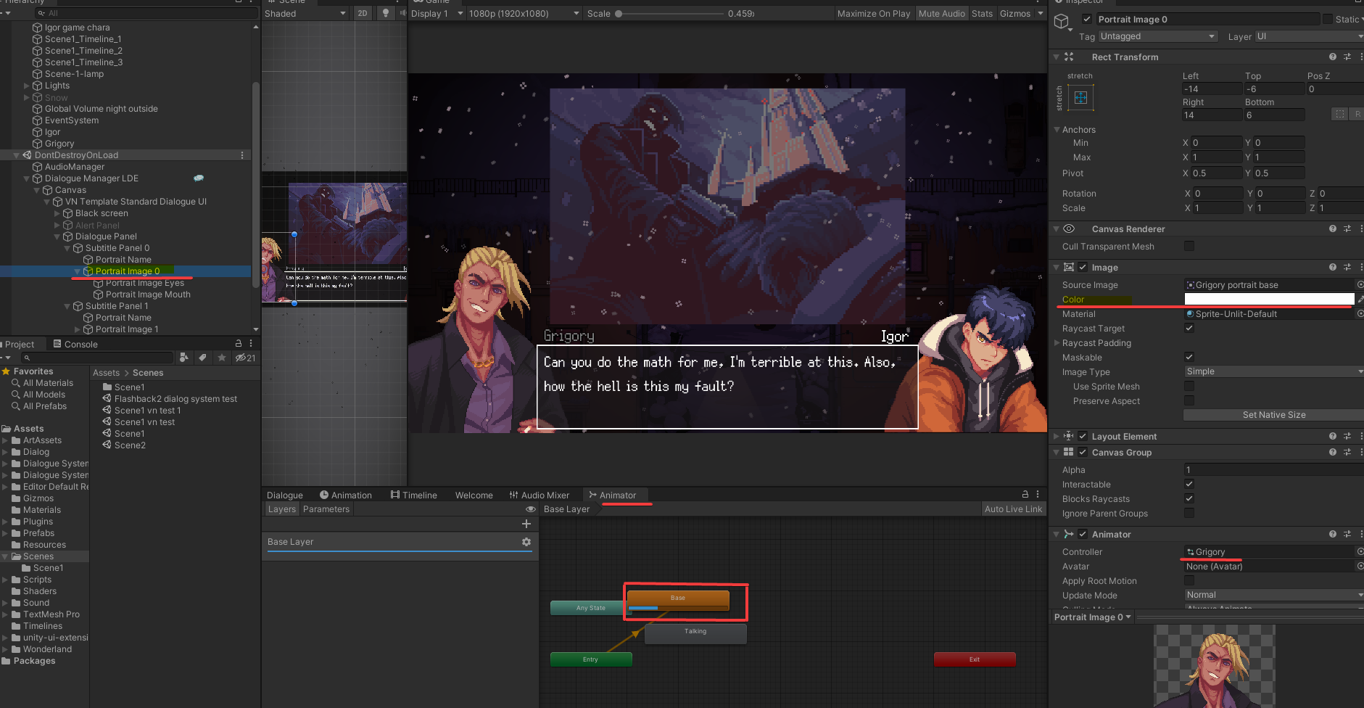1364x708 pixels.
Task: Open GameObject icon picker in Inspector
Action: click(x=1062, y=22)
